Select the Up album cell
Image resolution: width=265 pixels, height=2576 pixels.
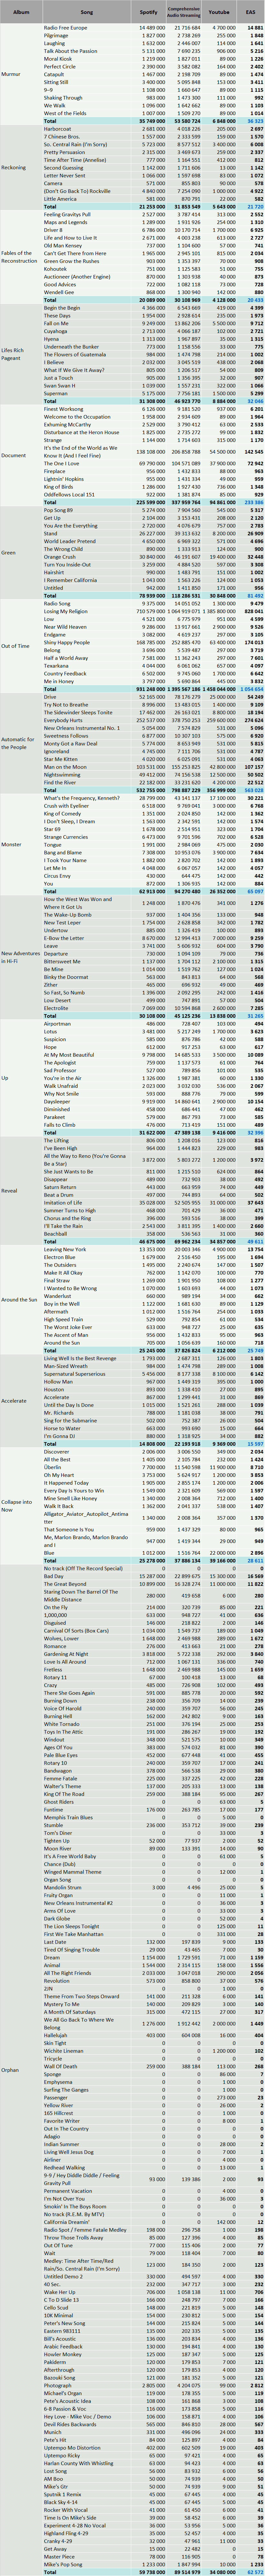(x=21, y=1078)
